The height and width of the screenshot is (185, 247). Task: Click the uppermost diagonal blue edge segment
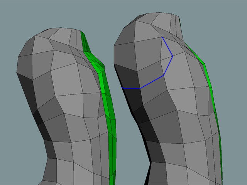pyautogui.click(x=167, y=47)
